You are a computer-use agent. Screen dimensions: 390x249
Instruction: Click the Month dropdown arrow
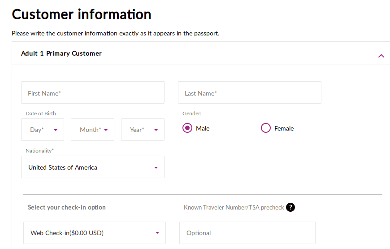click(x=106, y=130)
